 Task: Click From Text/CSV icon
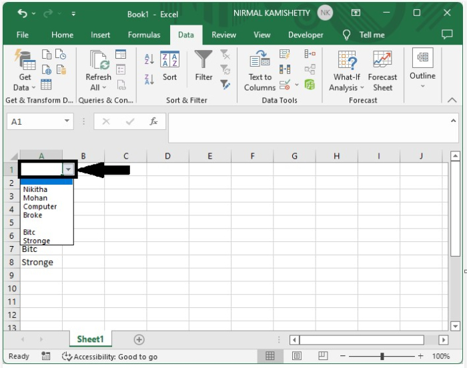[47, 55]
